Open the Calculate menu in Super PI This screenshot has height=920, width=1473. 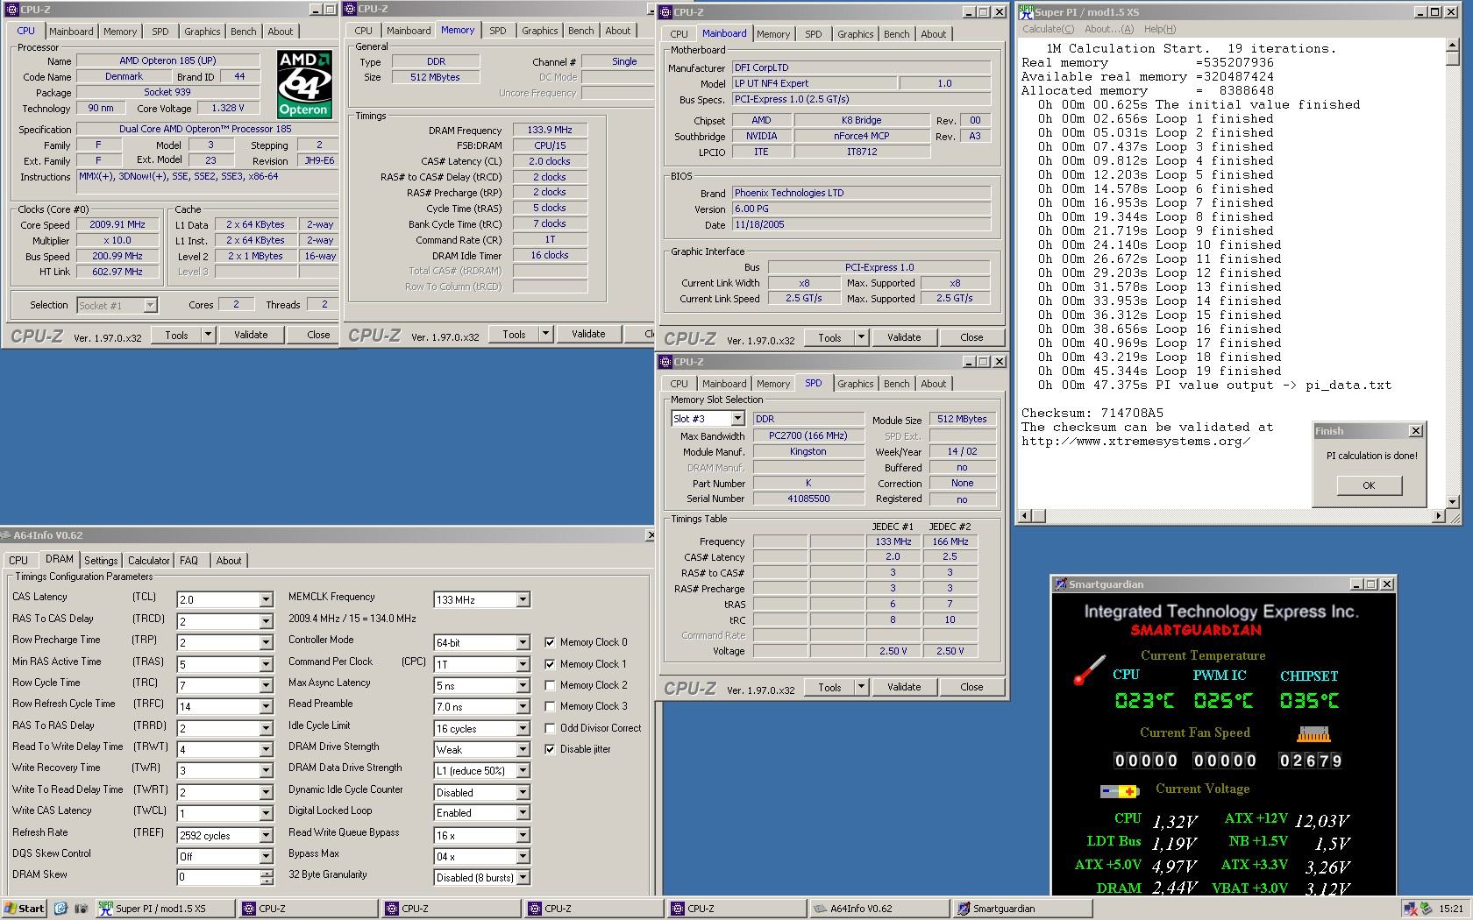pyautogui.click(x=1048, y=29)
